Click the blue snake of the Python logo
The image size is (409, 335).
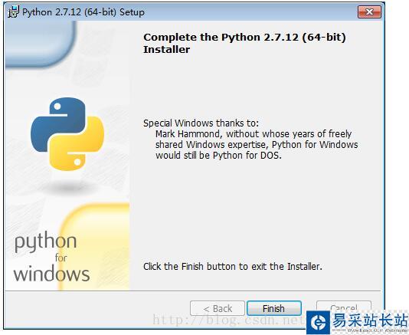pos(59,123)
